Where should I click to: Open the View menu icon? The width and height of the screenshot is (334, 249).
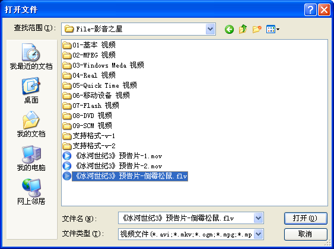(273, 29)
